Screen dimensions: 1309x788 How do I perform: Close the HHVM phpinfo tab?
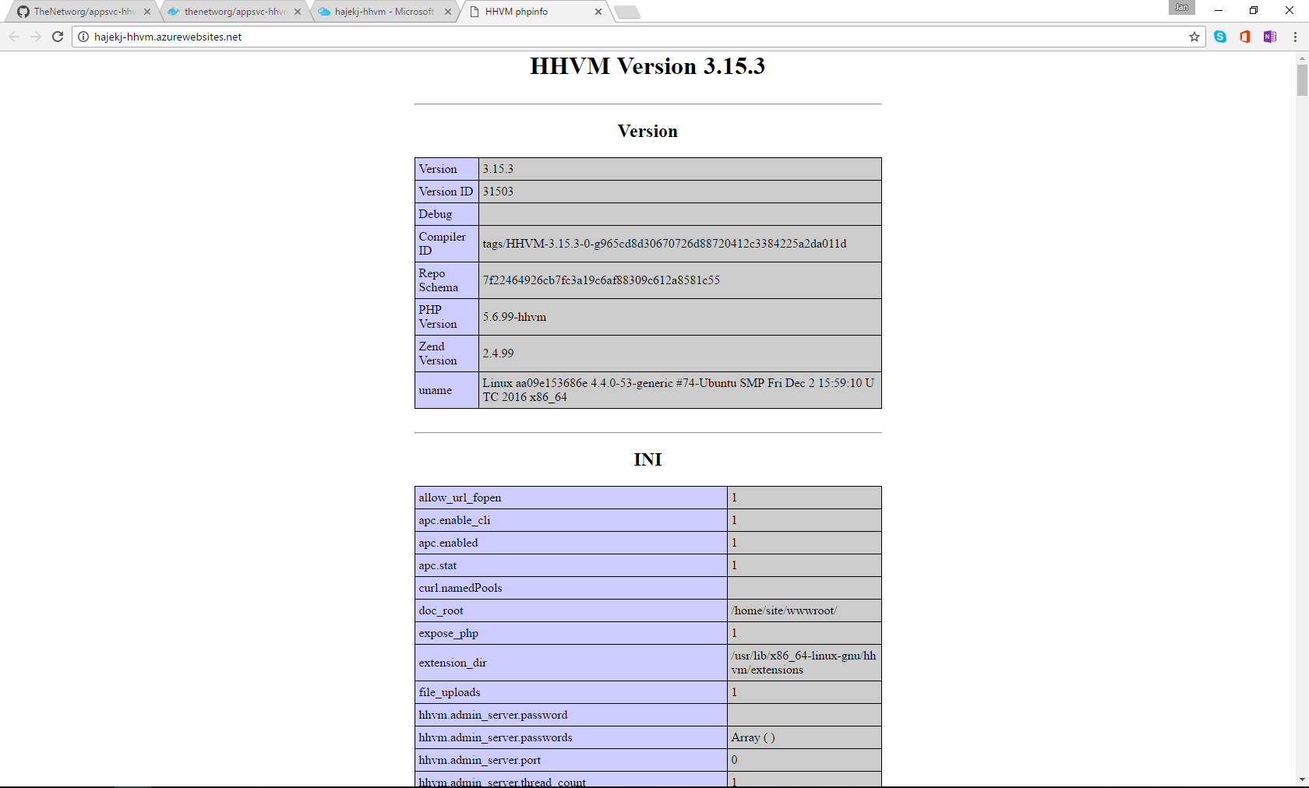(x=598, y=12)
